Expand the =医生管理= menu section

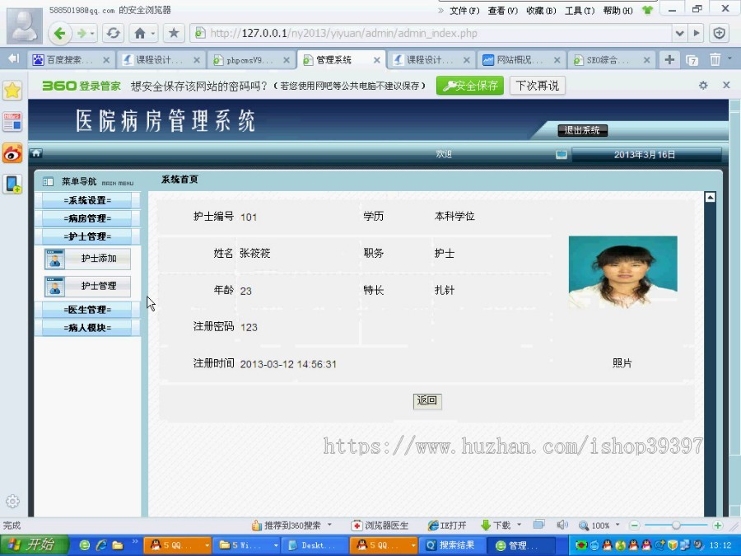point(87,310)
